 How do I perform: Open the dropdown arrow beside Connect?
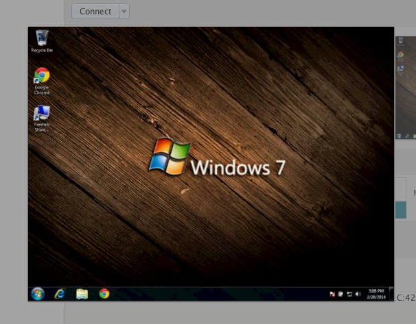(124, 12)
